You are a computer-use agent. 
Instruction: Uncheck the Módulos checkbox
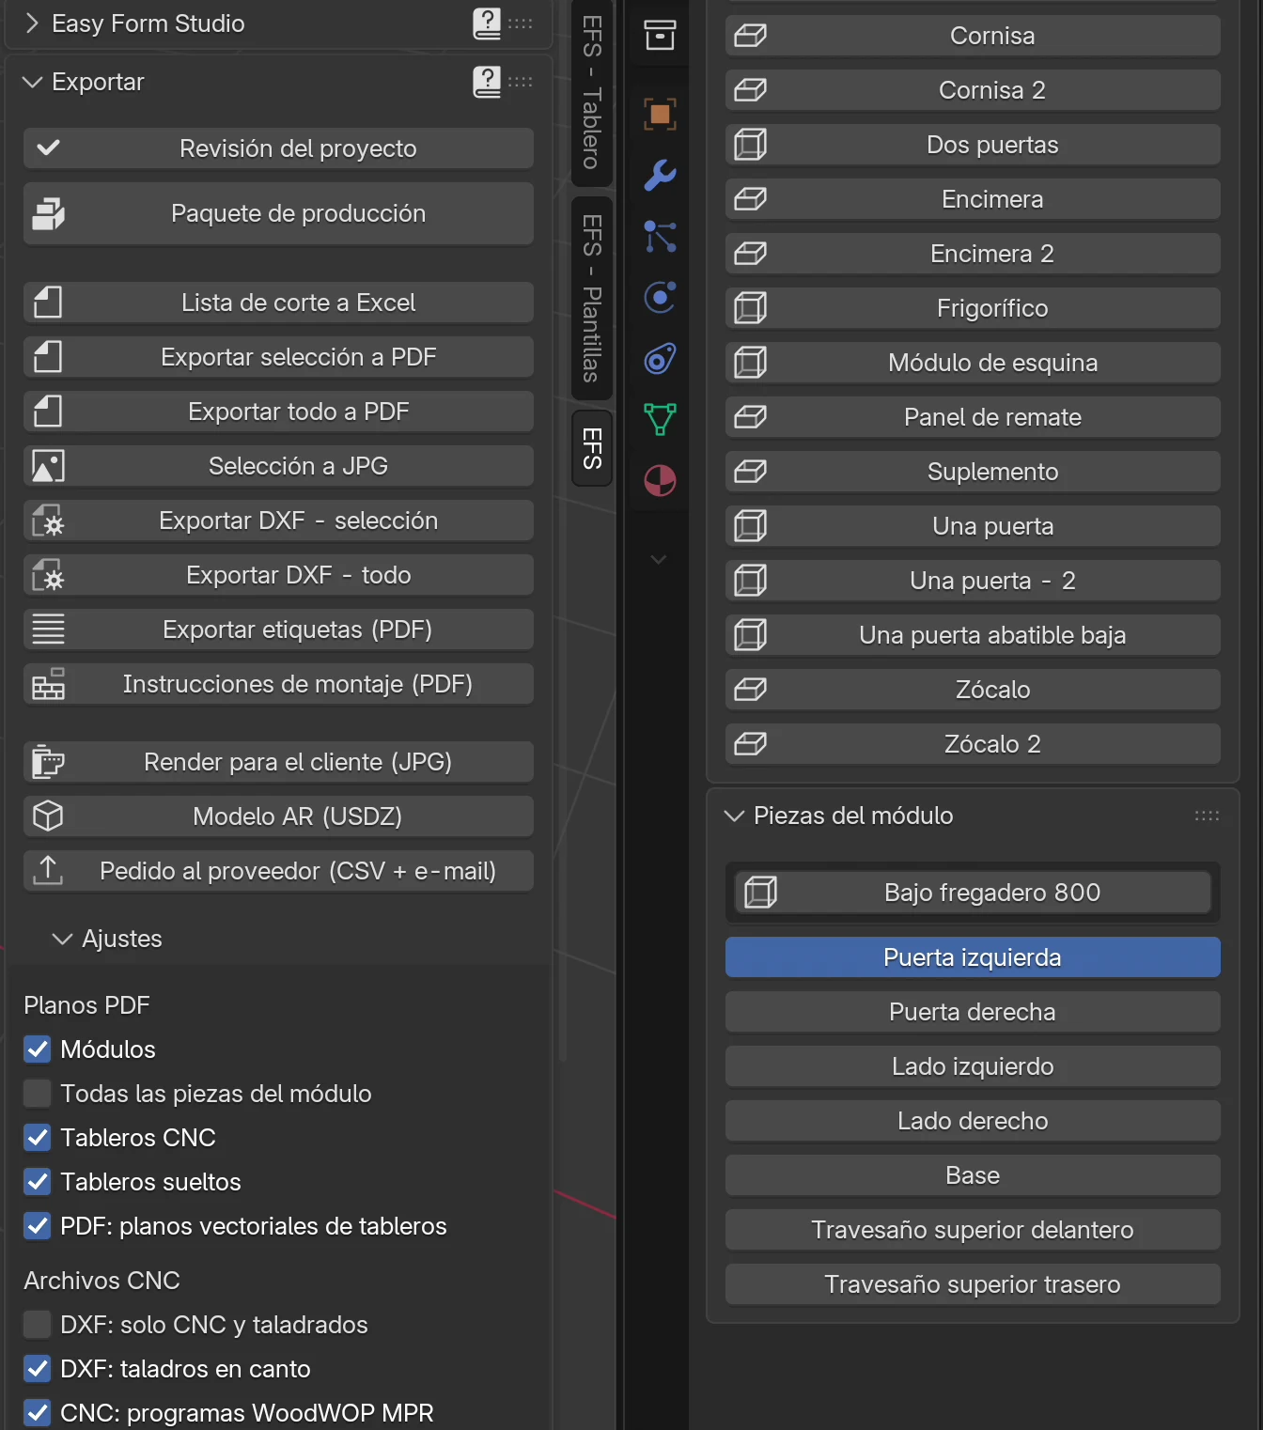38,1049
